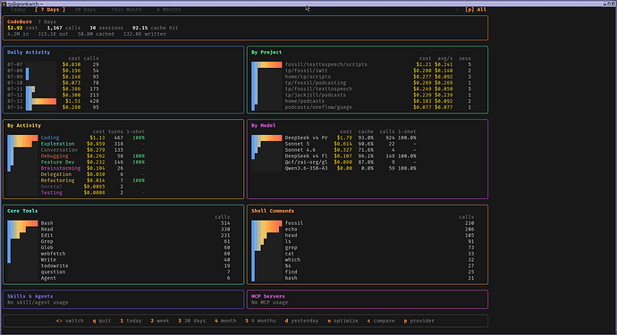Click the By Project panel heading

[266, 53]
